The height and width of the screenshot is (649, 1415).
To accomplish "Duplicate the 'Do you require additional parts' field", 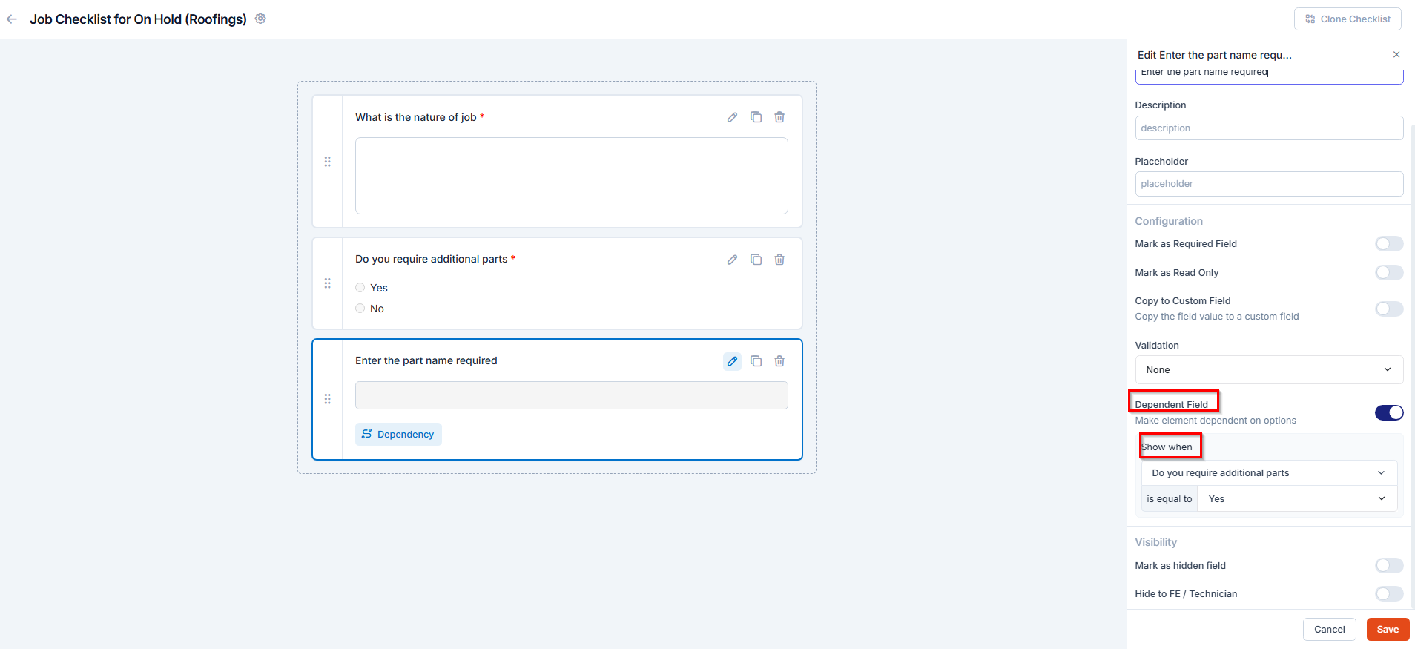I will coord(756,260).
